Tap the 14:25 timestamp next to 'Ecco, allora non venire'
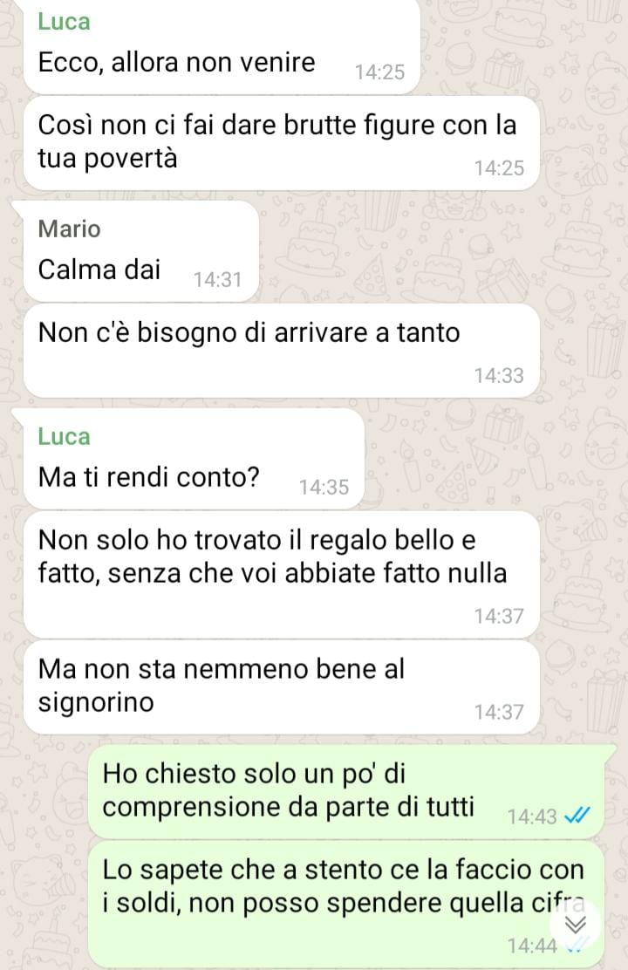 tap(379, 72)
